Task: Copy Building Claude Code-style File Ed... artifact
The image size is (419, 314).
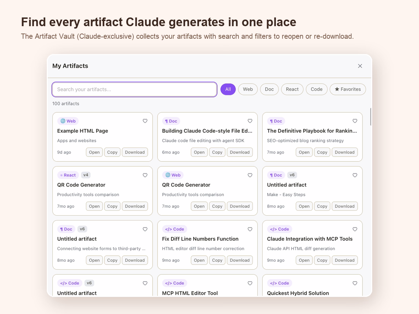Action: (x=217, y=152)
